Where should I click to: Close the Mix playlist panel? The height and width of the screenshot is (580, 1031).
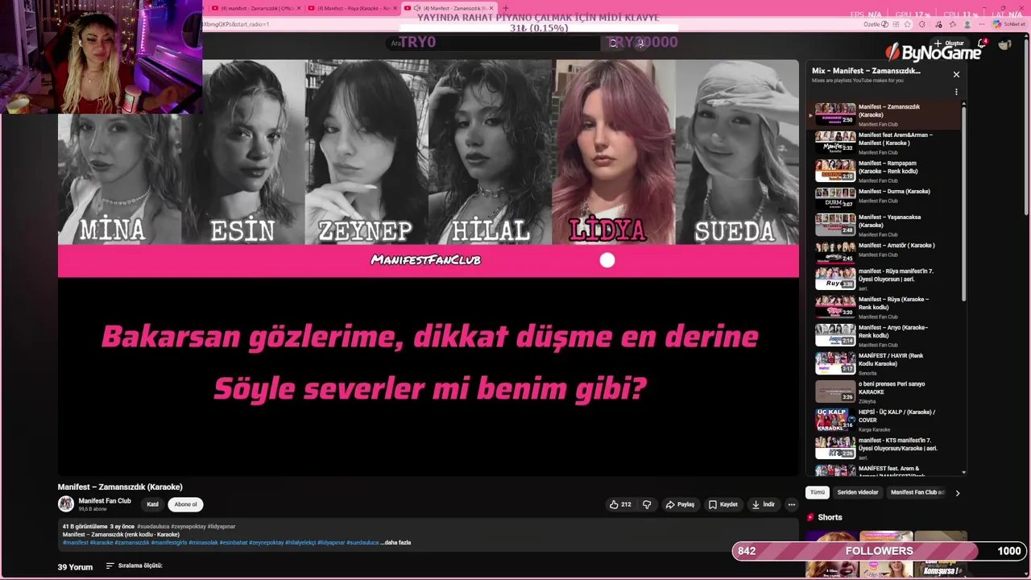(956, 74)
